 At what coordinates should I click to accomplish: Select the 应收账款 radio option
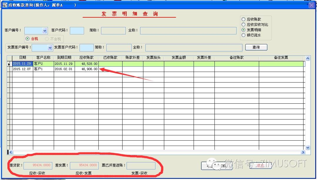tap(243, 19)
